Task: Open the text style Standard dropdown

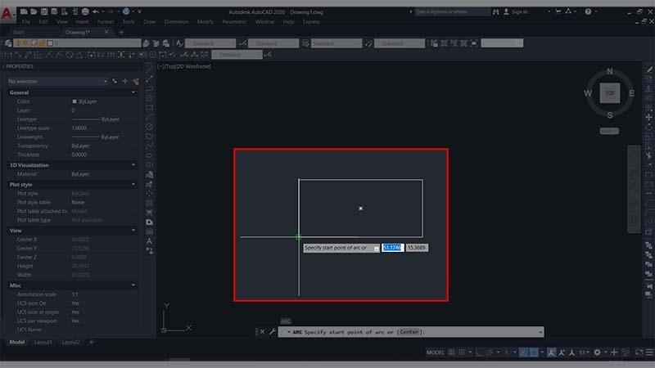Action: tap(210, 43)
